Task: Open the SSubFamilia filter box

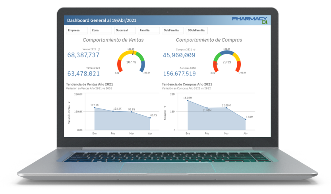Action: (x=197, y=30)
